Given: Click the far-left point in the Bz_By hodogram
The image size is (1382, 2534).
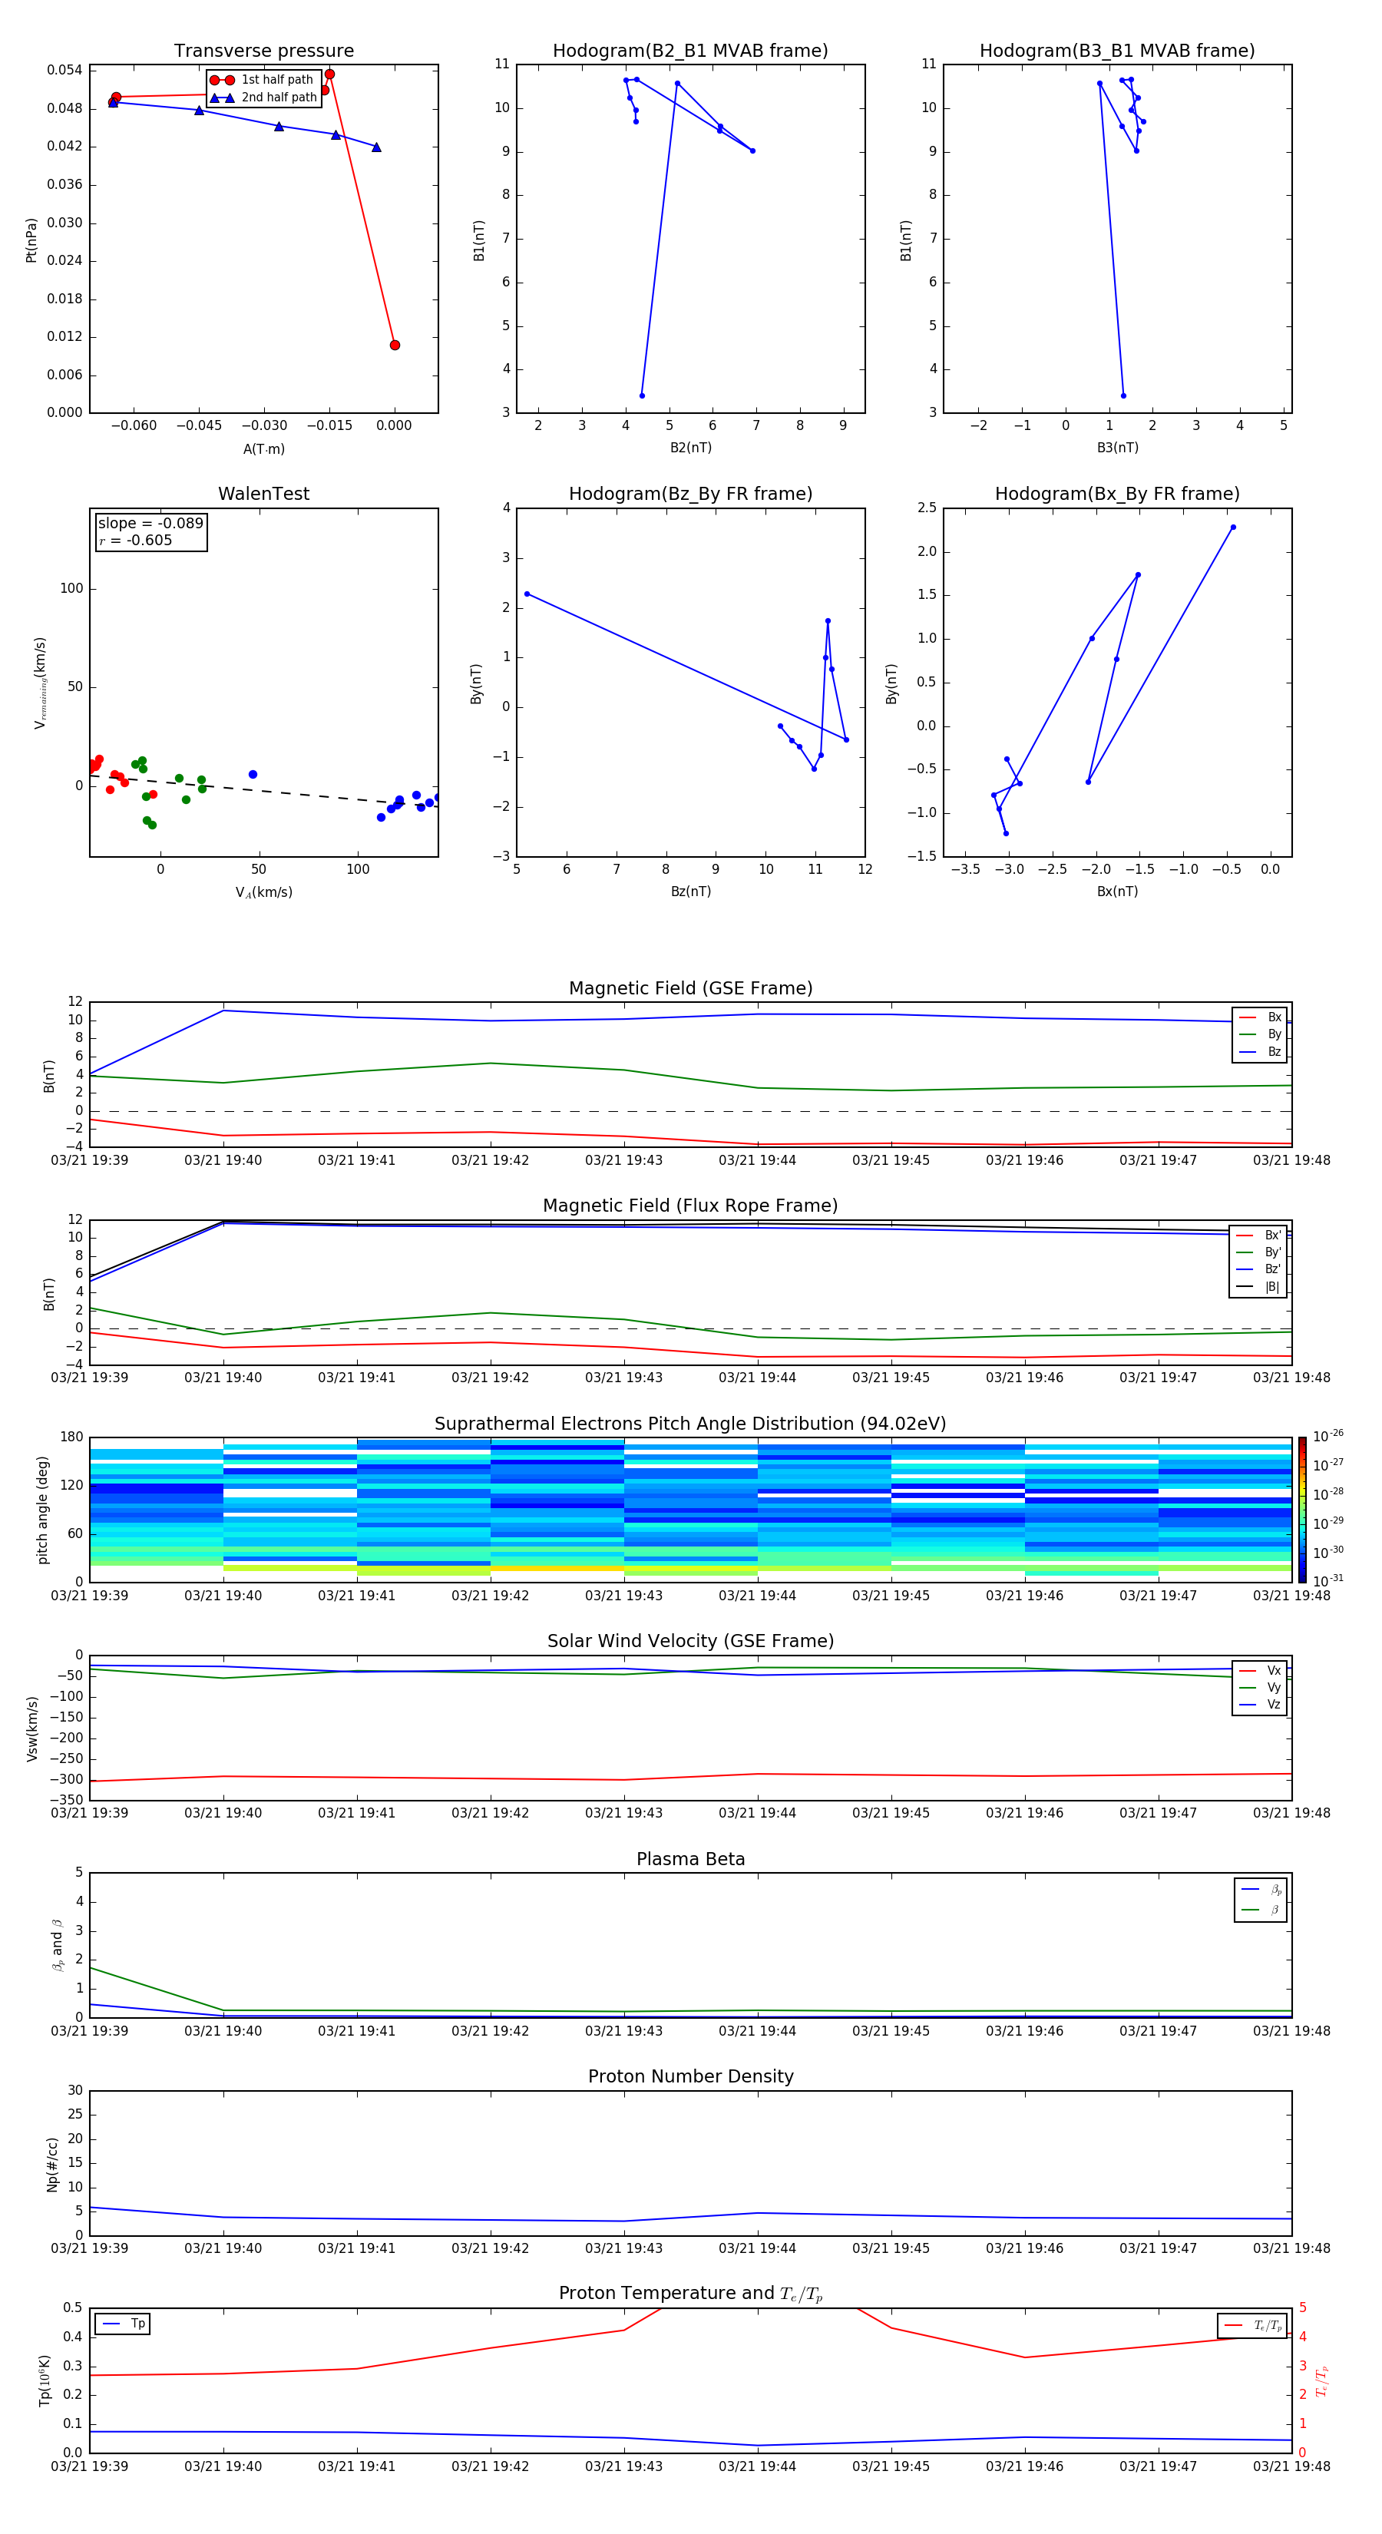Looking at the screenshot, I should pyautogui.click(x=527, y=594).
